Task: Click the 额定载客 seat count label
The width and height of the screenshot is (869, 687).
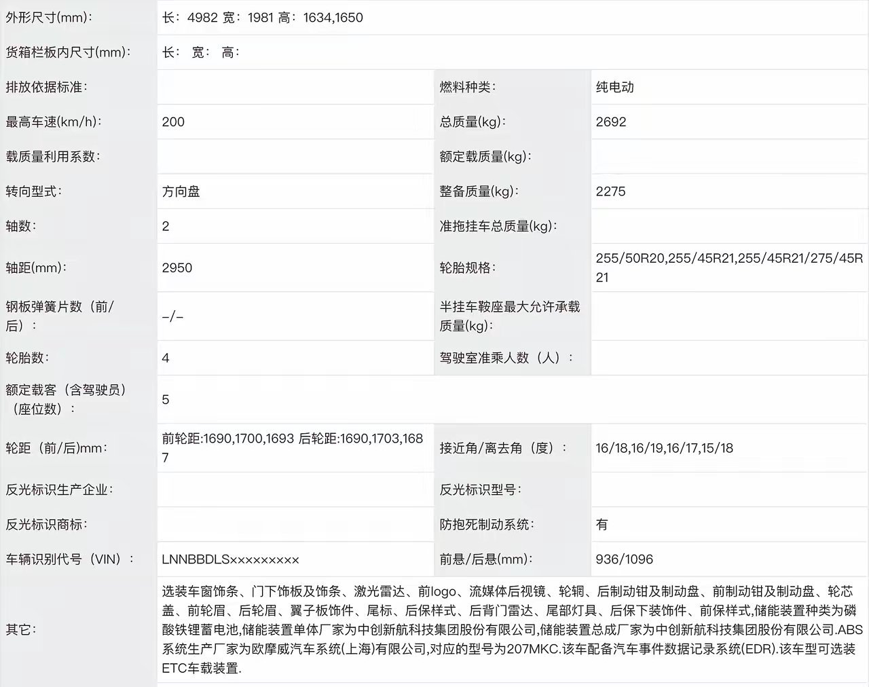Action: click(67, 399)
